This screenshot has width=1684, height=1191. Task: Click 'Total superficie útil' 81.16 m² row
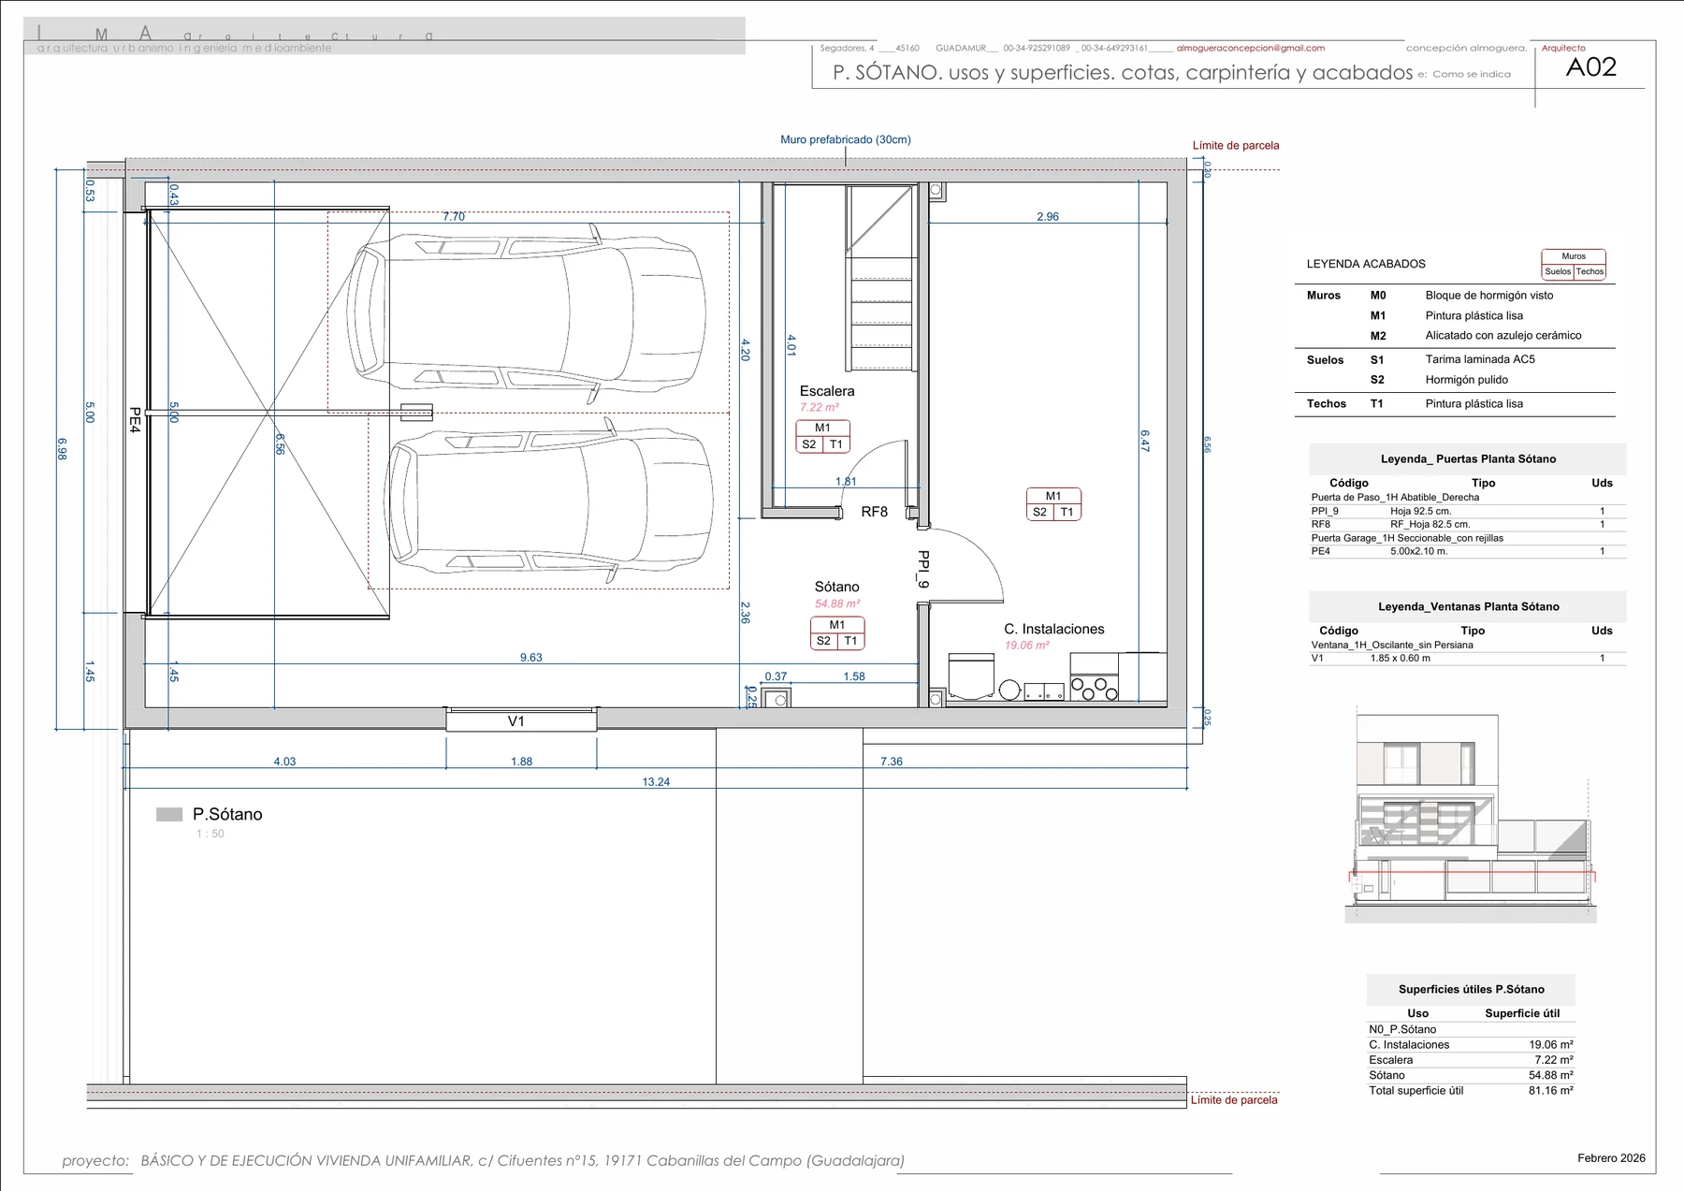click(x=1471, y=1091)
